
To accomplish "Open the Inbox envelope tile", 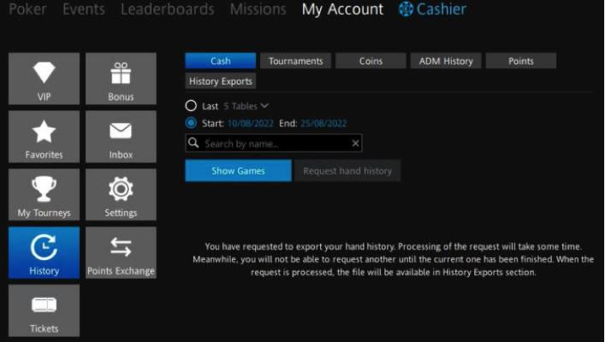I will (x=121, y=137).
